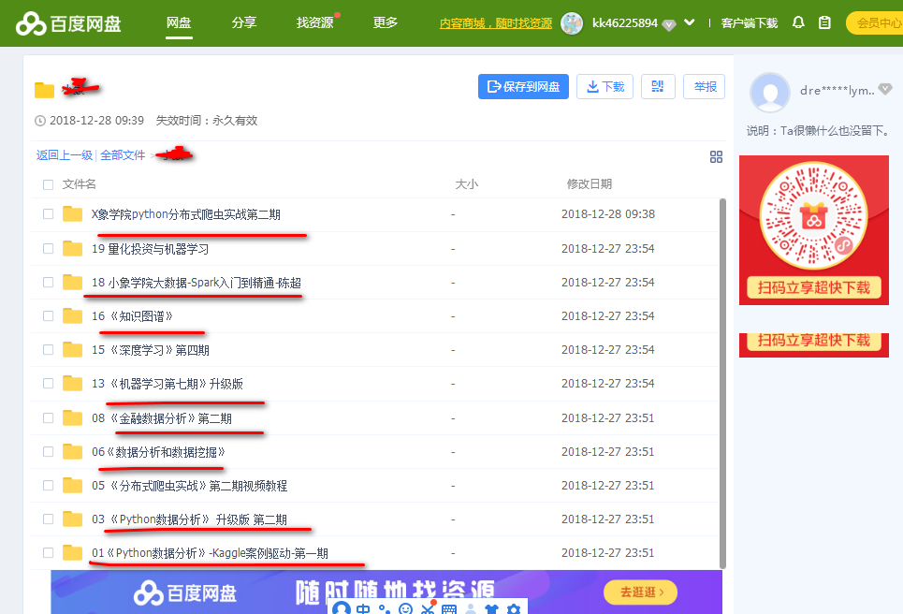The height and width of the screenshot is (614, 903).
Task: Click the folder icon of 05《分布式爬虫实战》第二期视频教程
Action: [73, 486]
